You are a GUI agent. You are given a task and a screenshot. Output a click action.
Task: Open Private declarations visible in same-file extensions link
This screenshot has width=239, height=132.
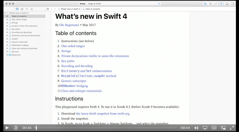click(x=95, y=56)
